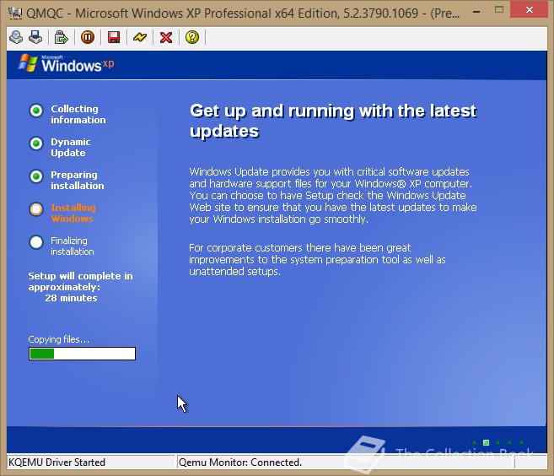The width and height of the screenshot is (554, 476).
Task: Click the yellow lightning bolt reset icon
Action: click(140, 37)
